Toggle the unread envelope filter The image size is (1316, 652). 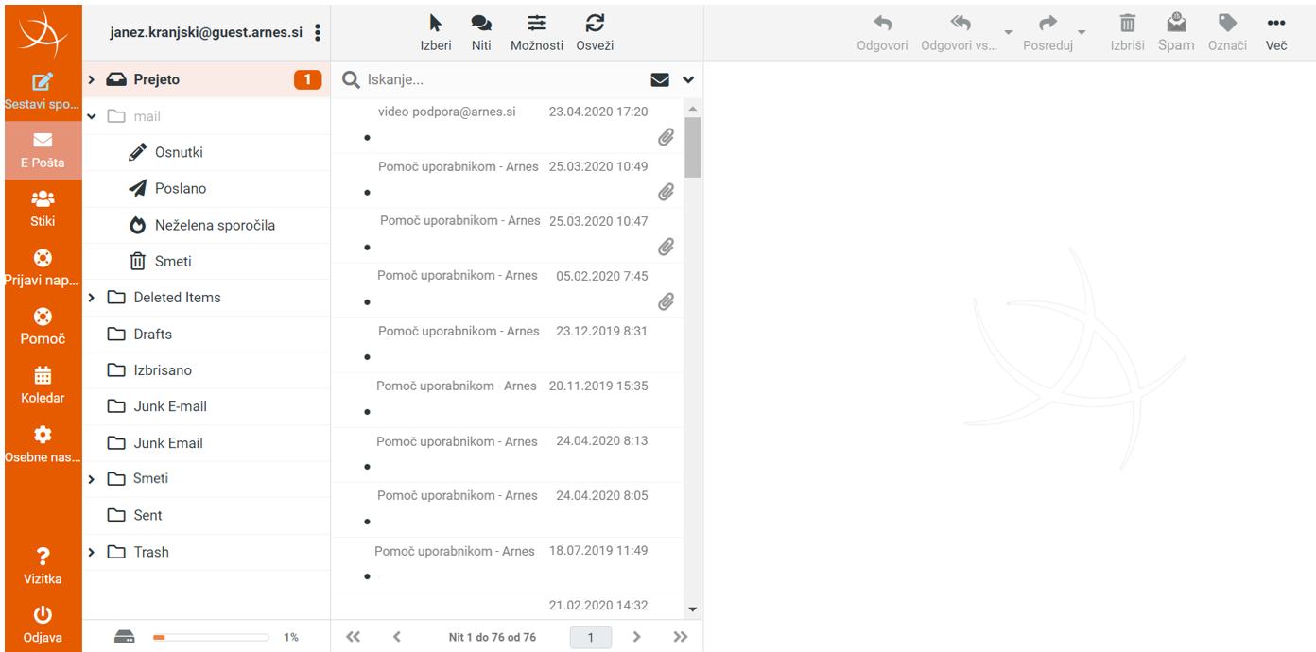click(660, 80)
